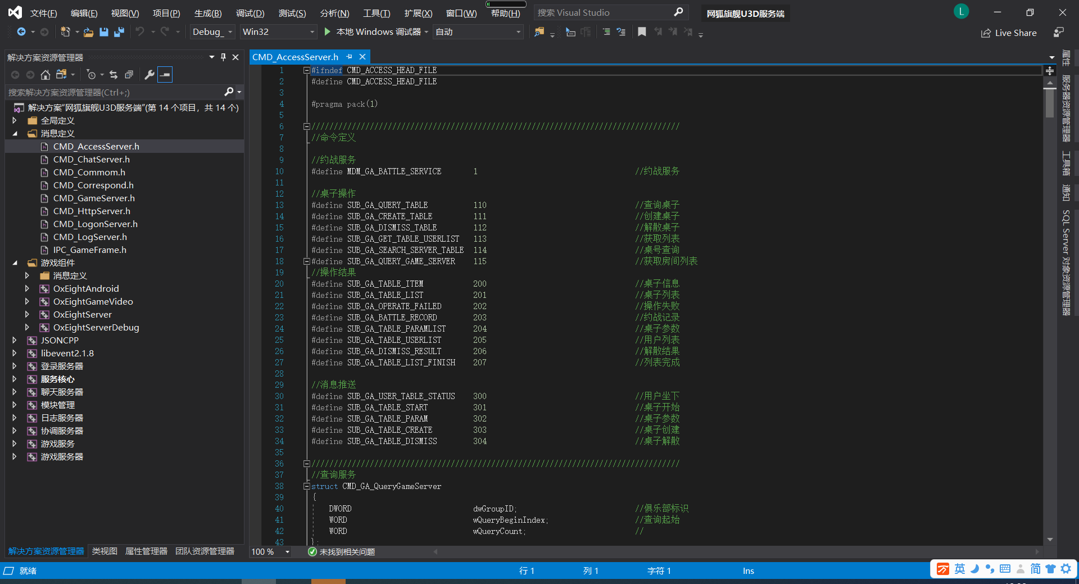
Task: Start the local Windows debugger play button
Action: (328, 32)
